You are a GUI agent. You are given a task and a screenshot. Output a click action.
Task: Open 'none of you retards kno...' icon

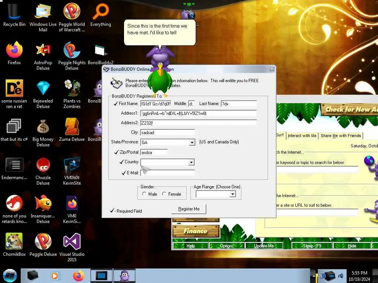click(14, 209)
